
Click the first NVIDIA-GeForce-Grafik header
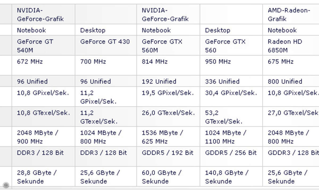click(43, 14)
